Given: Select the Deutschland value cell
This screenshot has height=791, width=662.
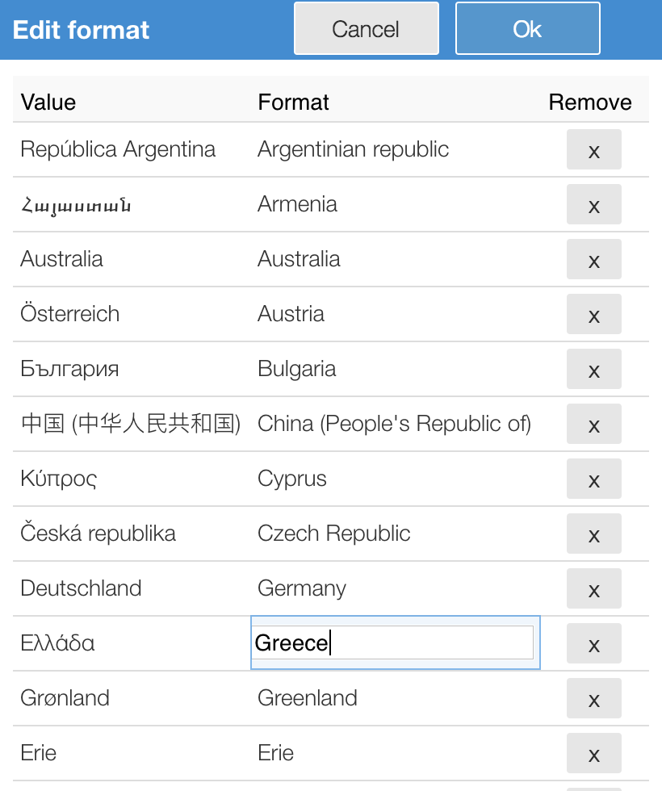Looking at the screenshot, I should pos(81,588).
